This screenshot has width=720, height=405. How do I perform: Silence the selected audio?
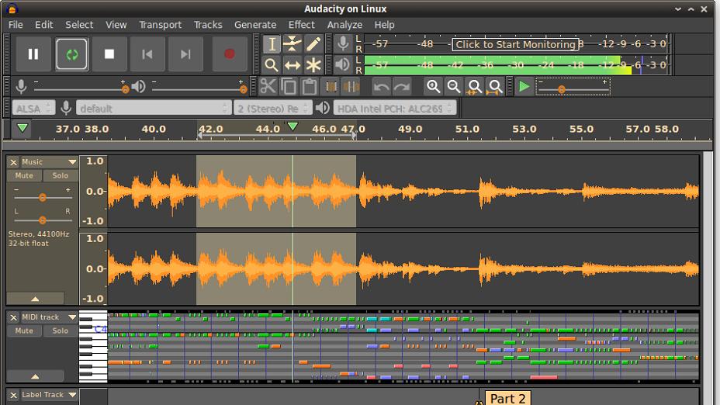pyautogui.click(x=351, y=86)
